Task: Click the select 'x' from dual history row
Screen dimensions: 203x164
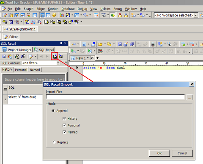Action: [25, 99]
